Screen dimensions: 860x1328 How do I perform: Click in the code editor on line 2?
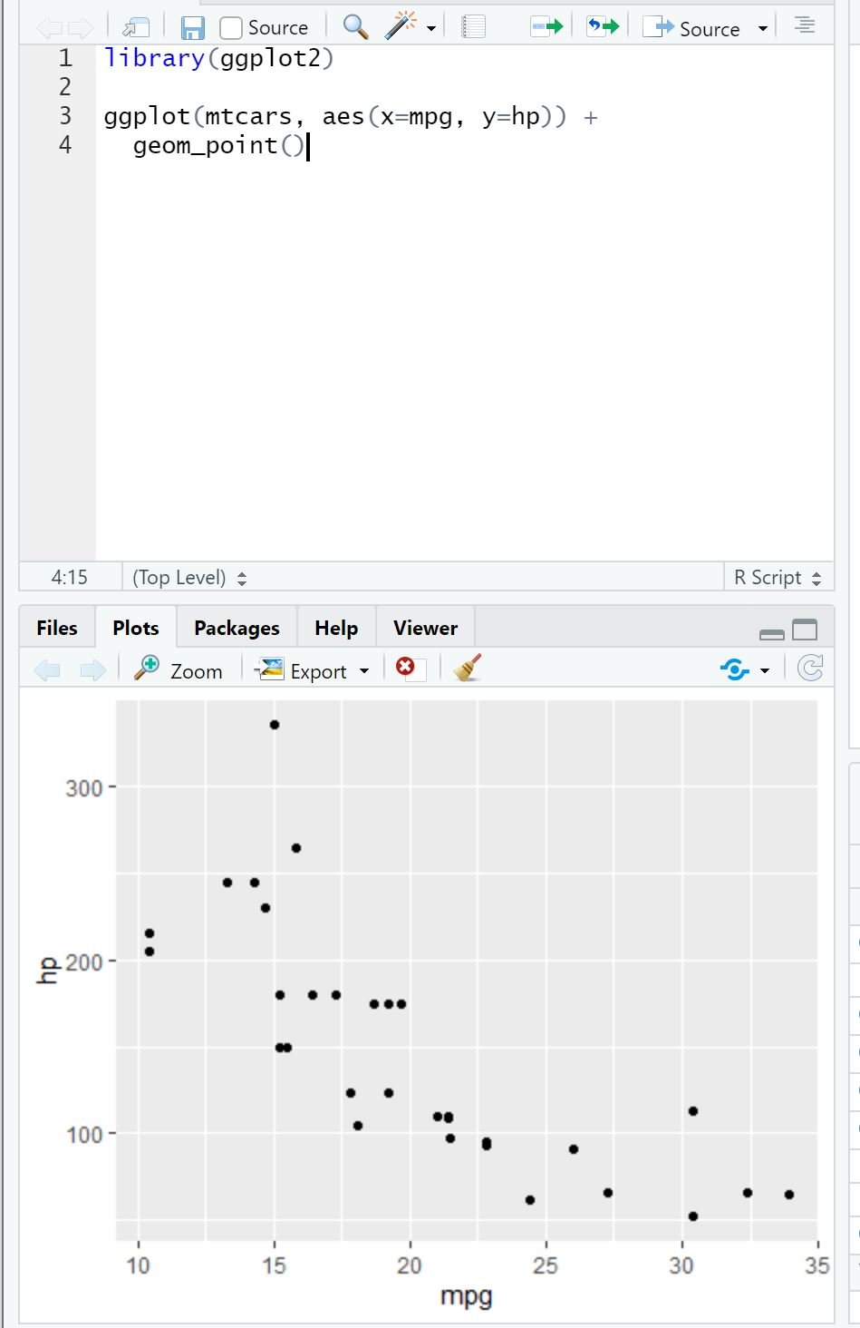[x=362, y=87]
